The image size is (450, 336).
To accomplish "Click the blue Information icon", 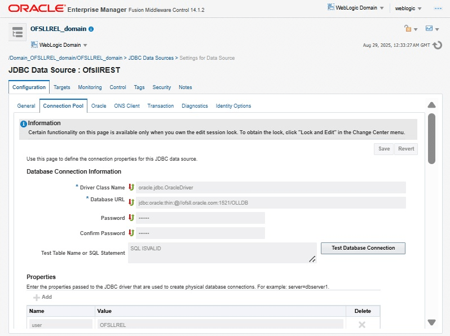I will click(24, 124).
